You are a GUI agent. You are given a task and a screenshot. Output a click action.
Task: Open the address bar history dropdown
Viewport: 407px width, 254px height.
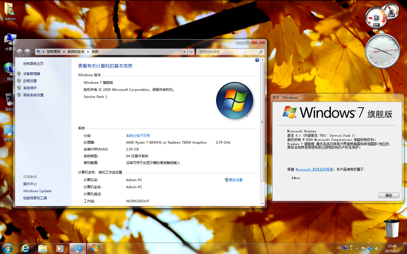coord(184,52)
